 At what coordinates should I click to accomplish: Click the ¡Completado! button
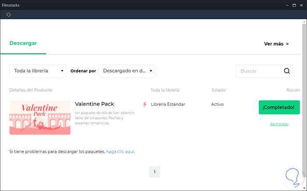(279, 107)
